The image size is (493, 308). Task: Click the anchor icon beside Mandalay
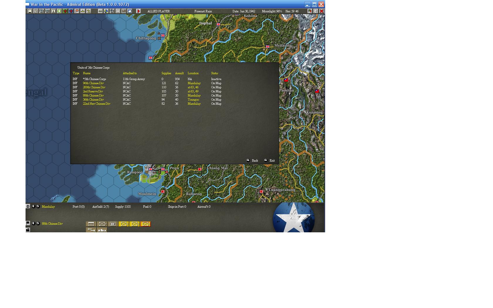28,207
